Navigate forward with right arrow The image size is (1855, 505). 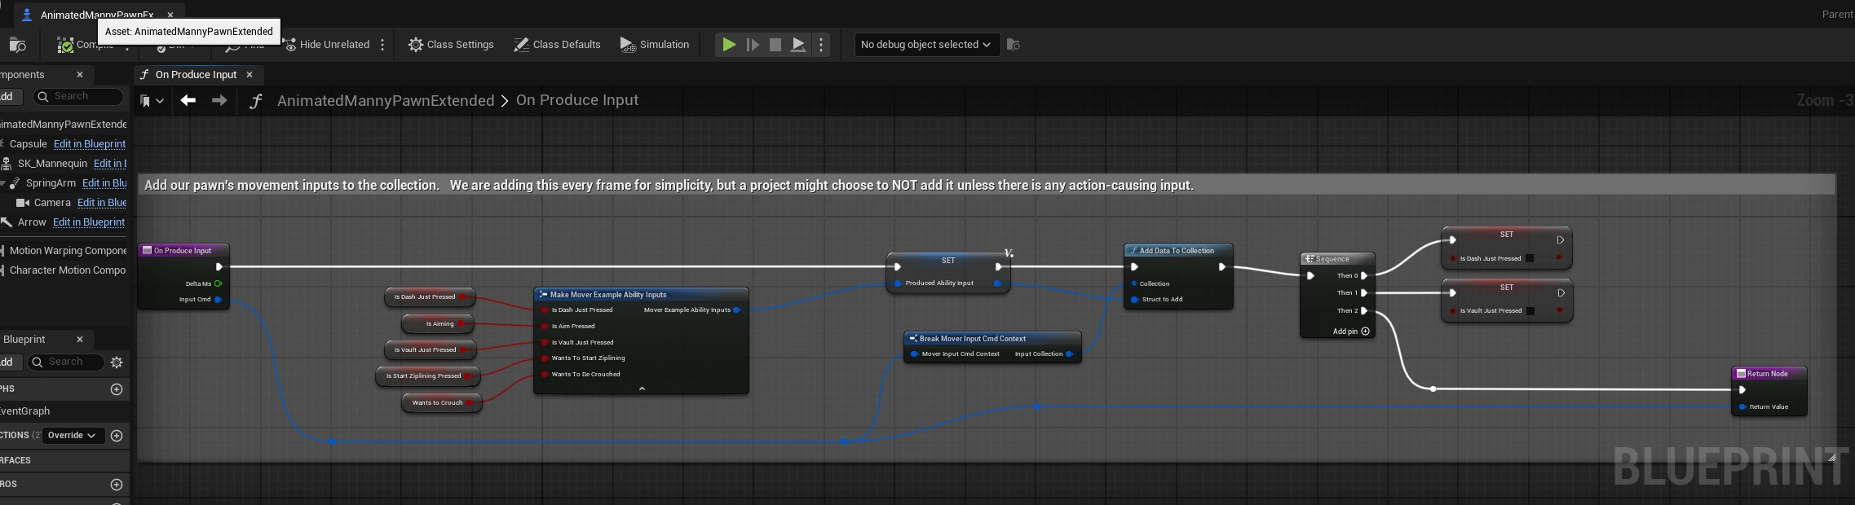219,100
